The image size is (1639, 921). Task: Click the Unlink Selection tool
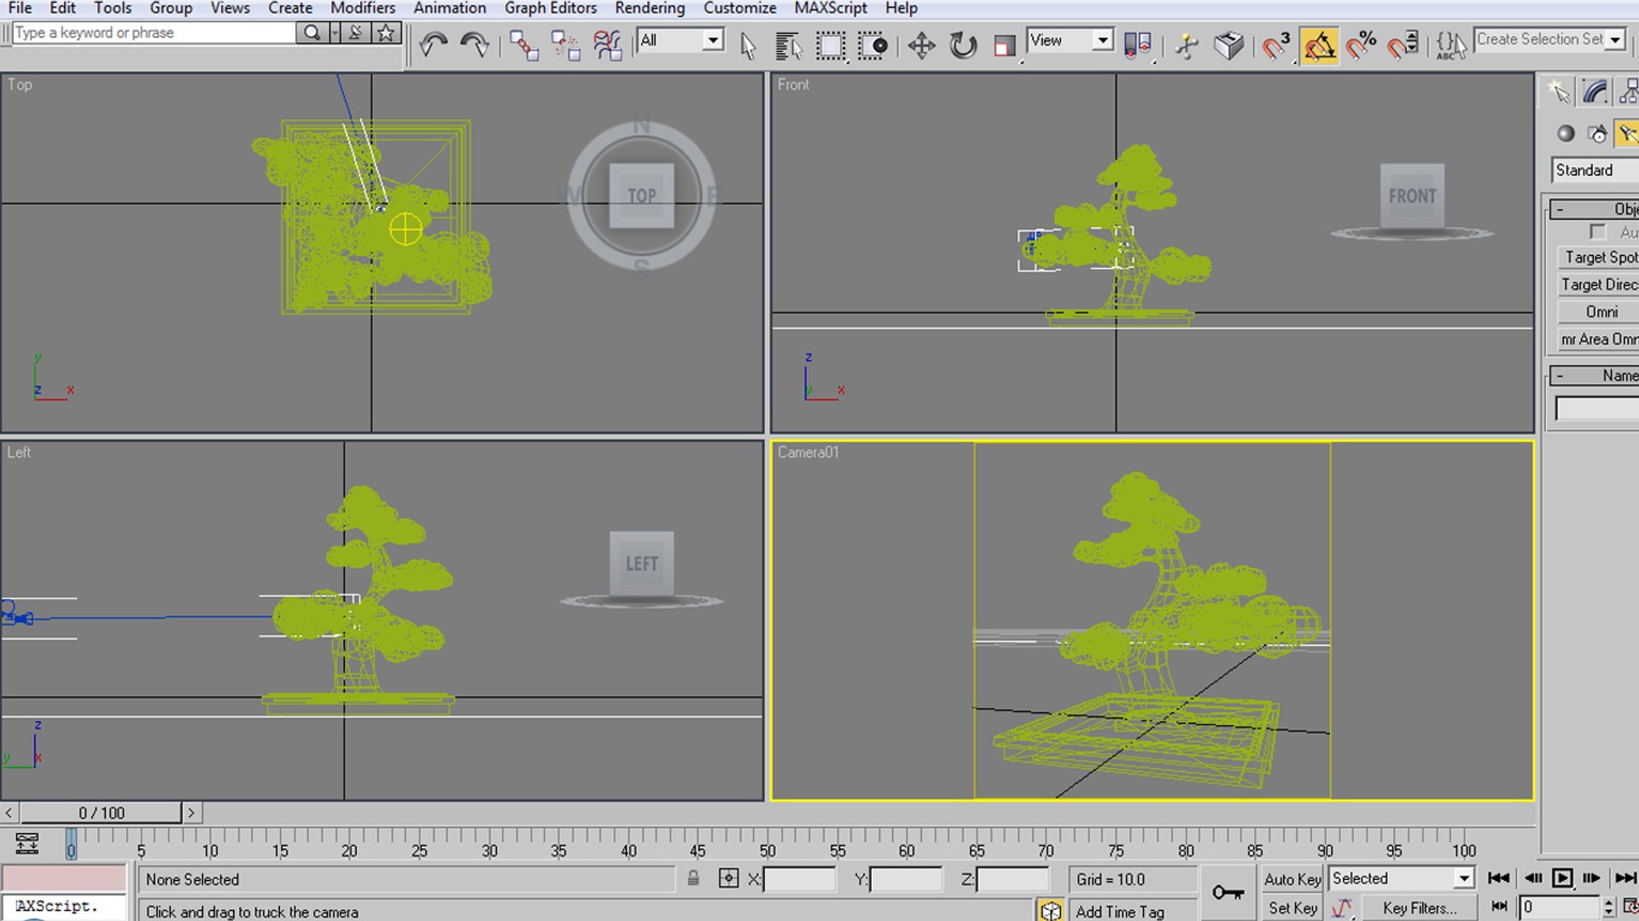point(565,44)
